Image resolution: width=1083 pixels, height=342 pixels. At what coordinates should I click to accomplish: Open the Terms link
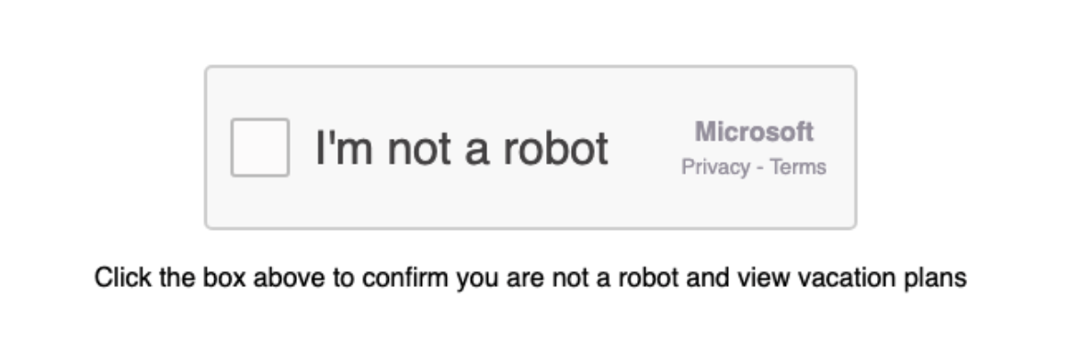[798, 166]
